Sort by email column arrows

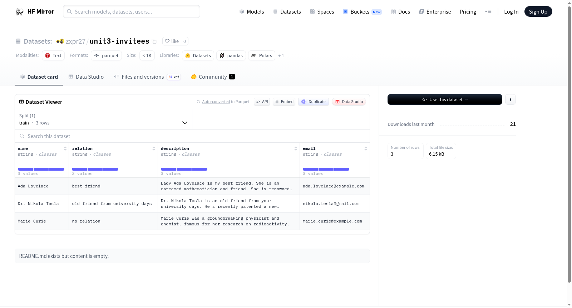click(x=366, y=148)
